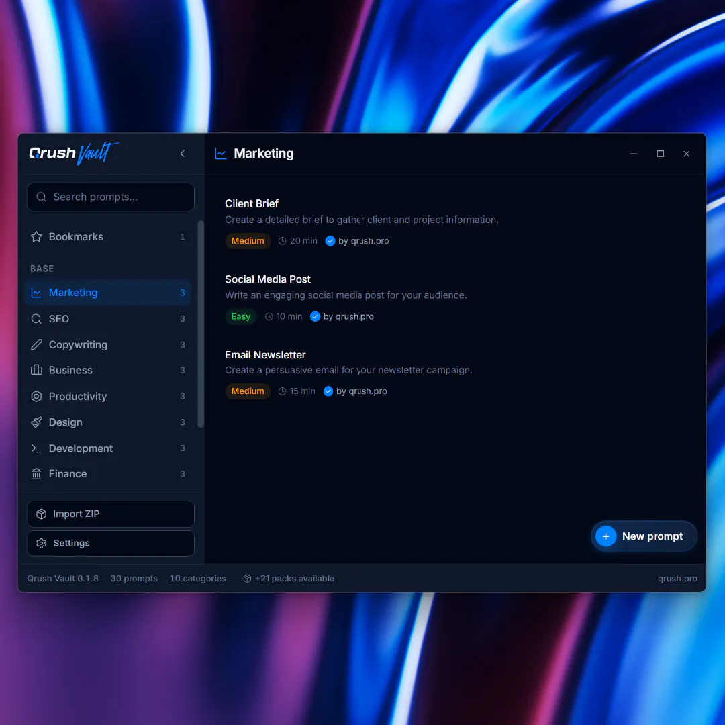725x725 pixels.
Task: Click the Design brush icon
Action: [36, 422]
